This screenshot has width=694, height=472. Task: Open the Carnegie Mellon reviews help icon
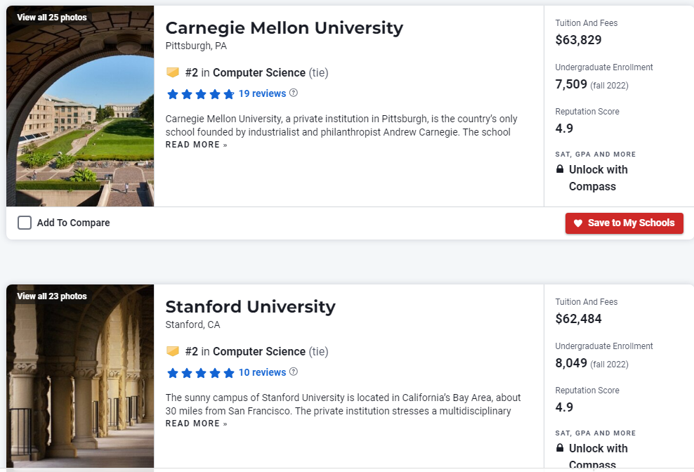point(294,93)
